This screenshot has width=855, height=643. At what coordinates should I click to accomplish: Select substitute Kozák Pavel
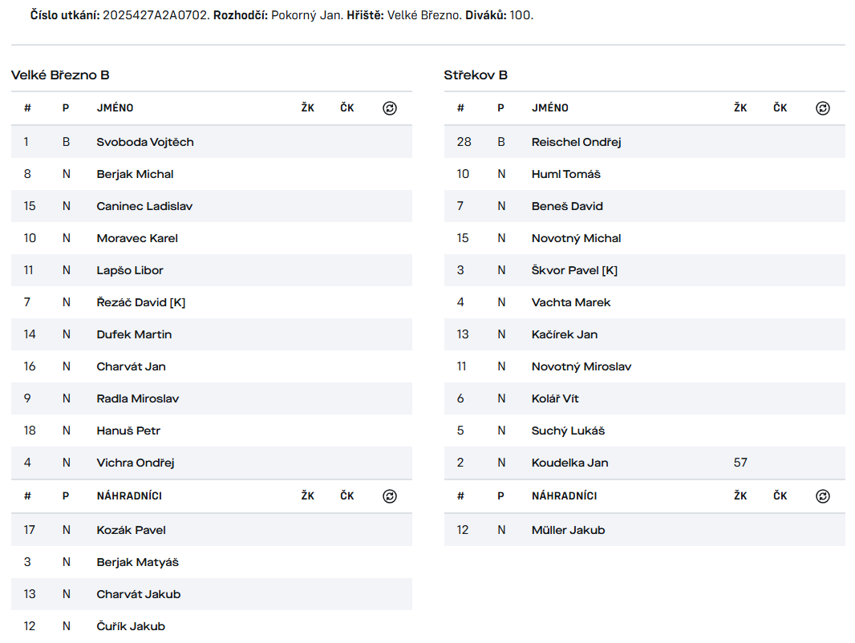(x=132, y=530)
